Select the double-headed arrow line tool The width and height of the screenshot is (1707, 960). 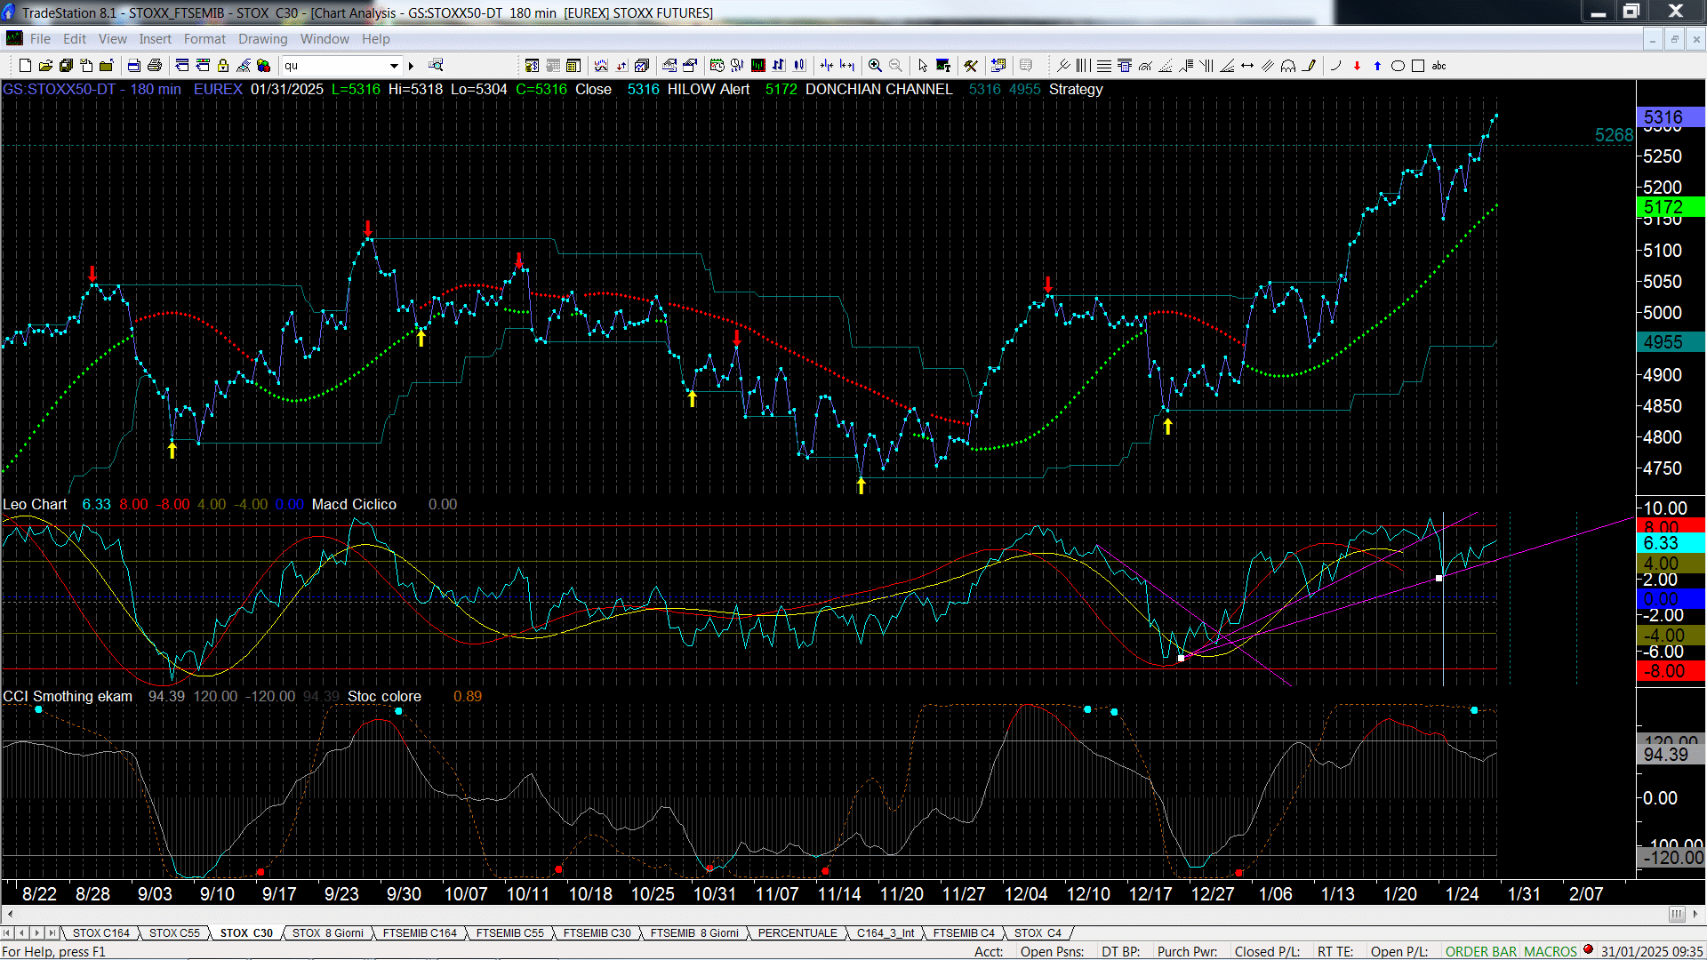point(1247,66)
